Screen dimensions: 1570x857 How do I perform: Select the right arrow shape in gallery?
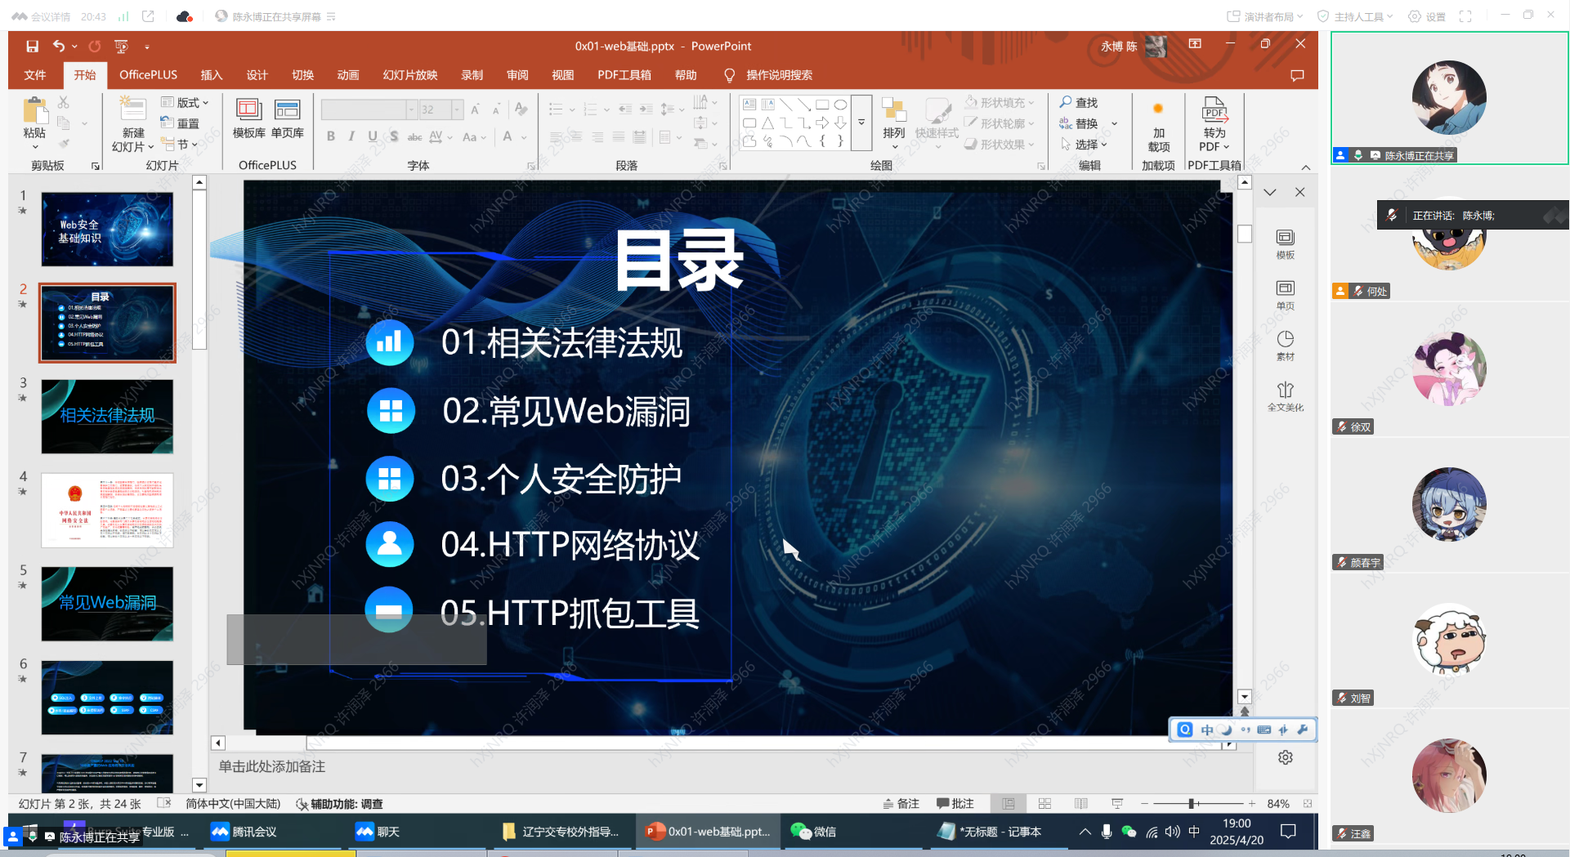[x=822, y=123]
